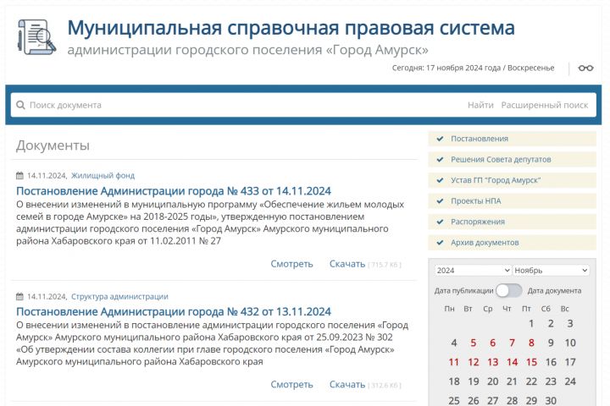The height and width of the screenshot is (406, 610).
Task: Click the magnifier icon in search bar
Action: [20, 105]
